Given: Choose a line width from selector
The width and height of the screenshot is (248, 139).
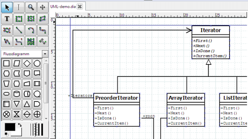Looking at the screenshot, I should 37,130.
